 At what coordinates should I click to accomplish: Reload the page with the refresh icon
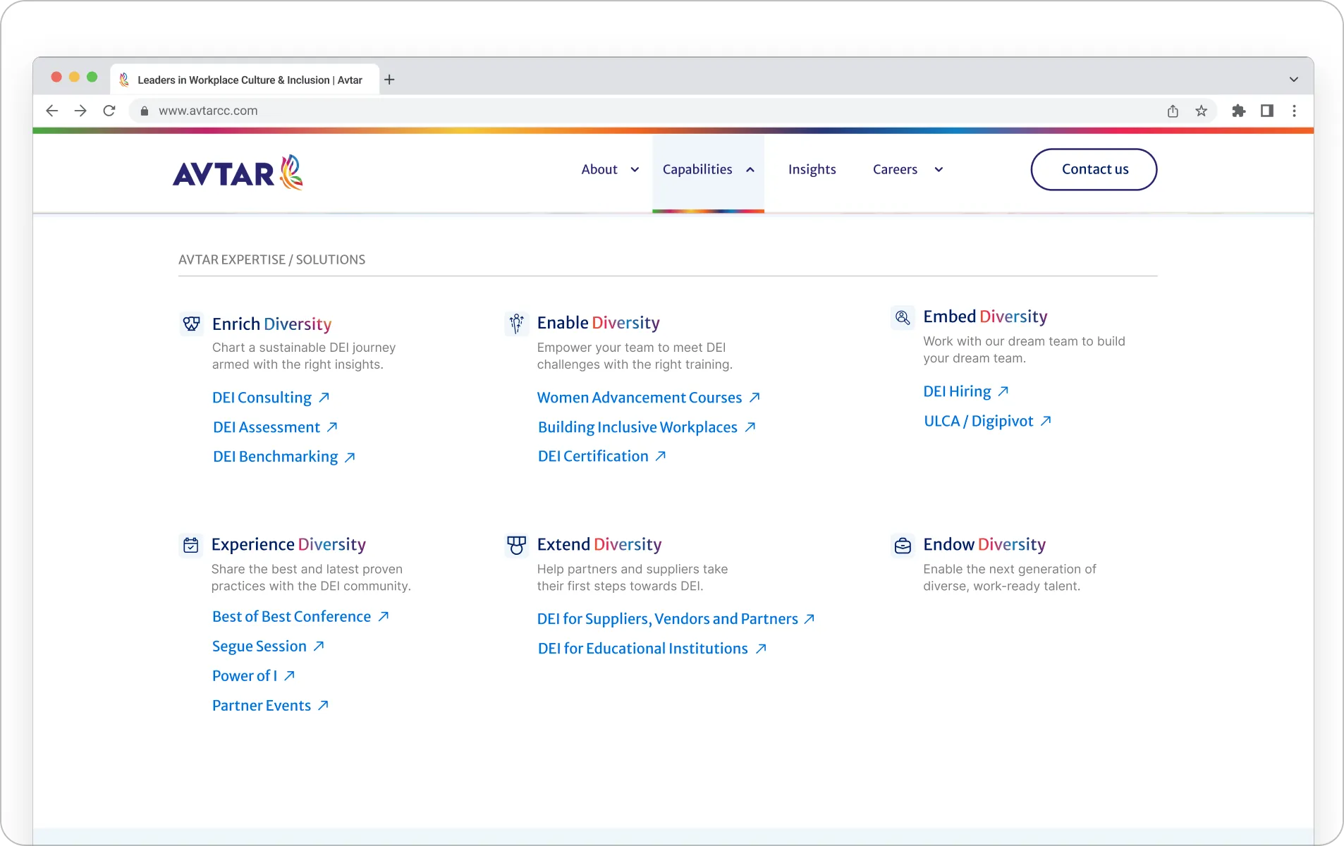tap(109, 111)
